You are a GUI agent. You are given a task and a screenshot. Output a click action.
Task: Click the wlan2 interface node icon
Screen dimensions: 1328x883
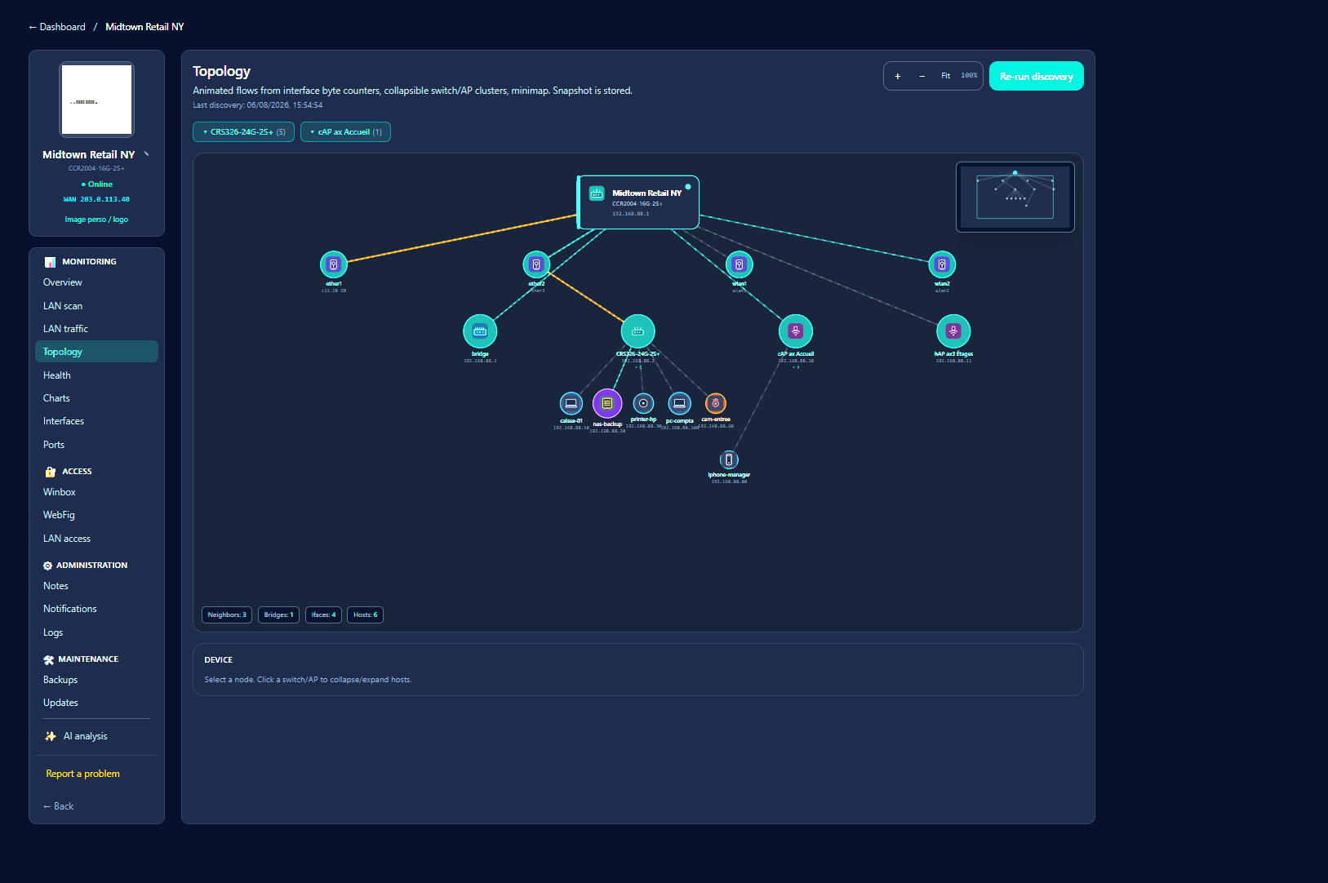942,264
